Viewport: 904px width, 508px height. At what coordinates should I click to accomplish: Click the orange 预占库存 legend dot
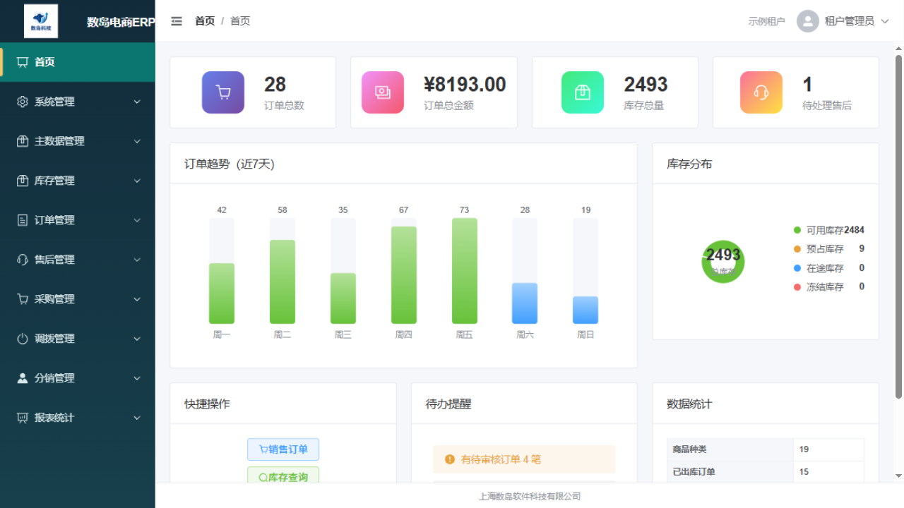797,249
